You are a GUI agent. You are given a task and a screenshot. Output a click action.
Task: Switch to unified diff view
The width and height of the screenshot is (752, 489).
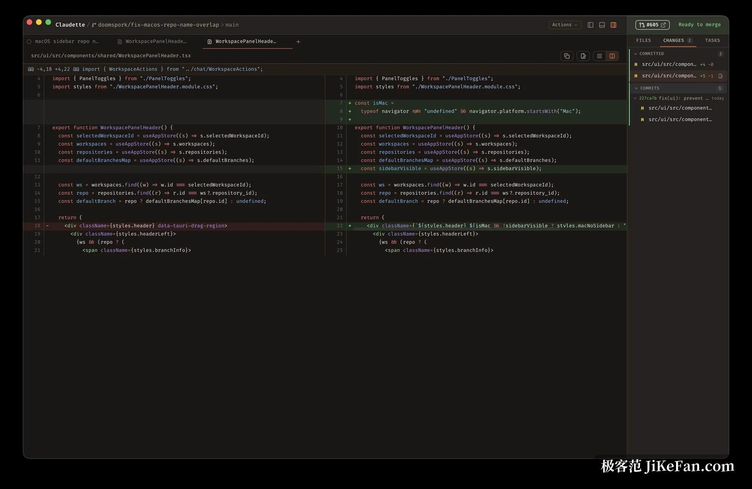click(599, 56)
